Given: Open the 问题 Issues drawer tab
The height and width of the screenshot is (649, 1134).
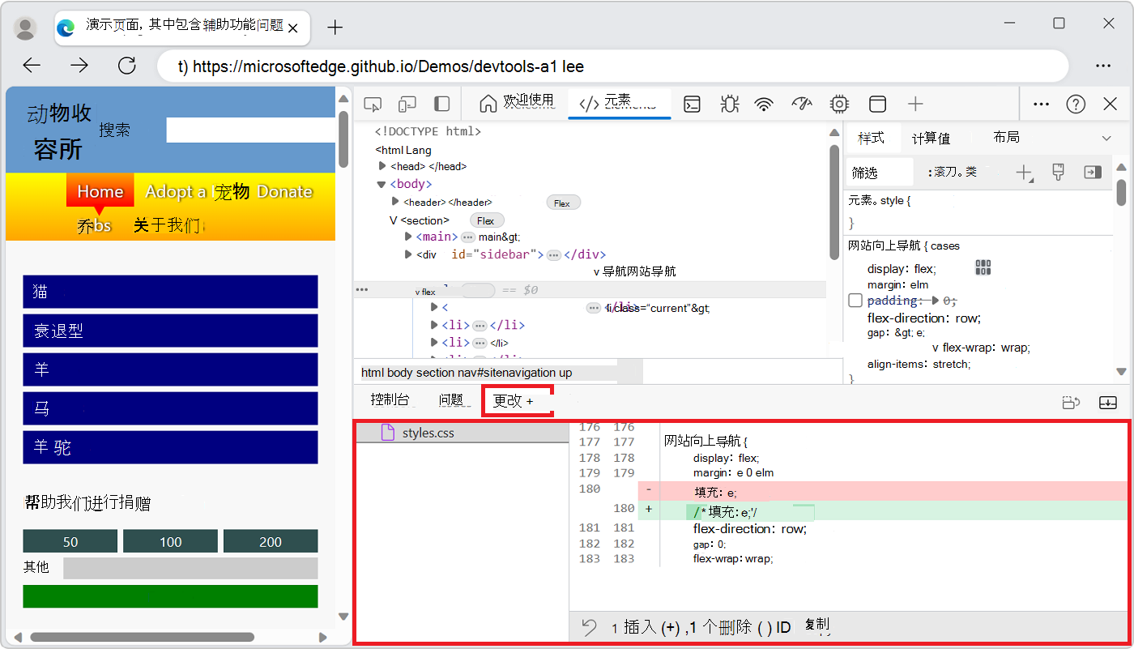Looking at the screenshot, I should [450, 399].
